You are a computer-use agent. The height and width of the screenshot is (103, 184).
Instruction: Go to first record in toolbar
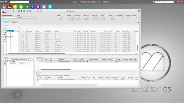[11, 11]
